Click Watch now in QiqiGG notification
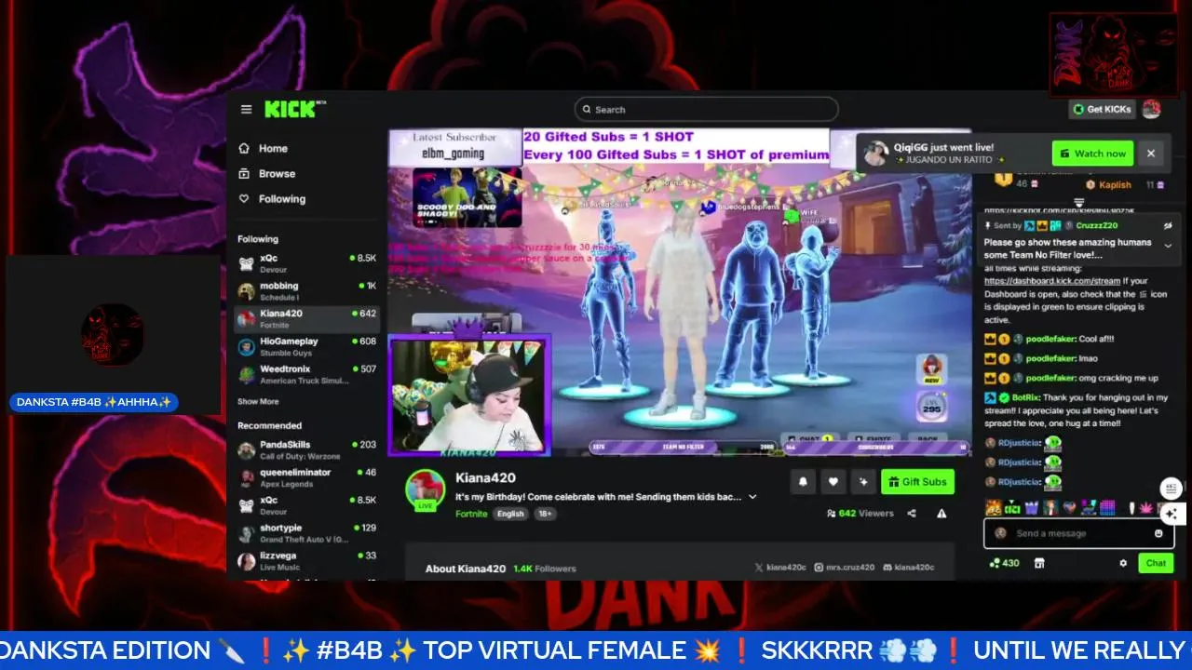Viewport: 1192px width, 670px height. [x=1092, y=154]
